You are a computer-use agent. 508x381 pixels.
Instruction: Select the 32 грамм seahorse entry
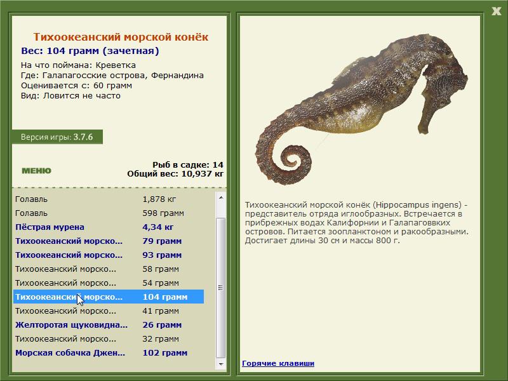[109, 339]
